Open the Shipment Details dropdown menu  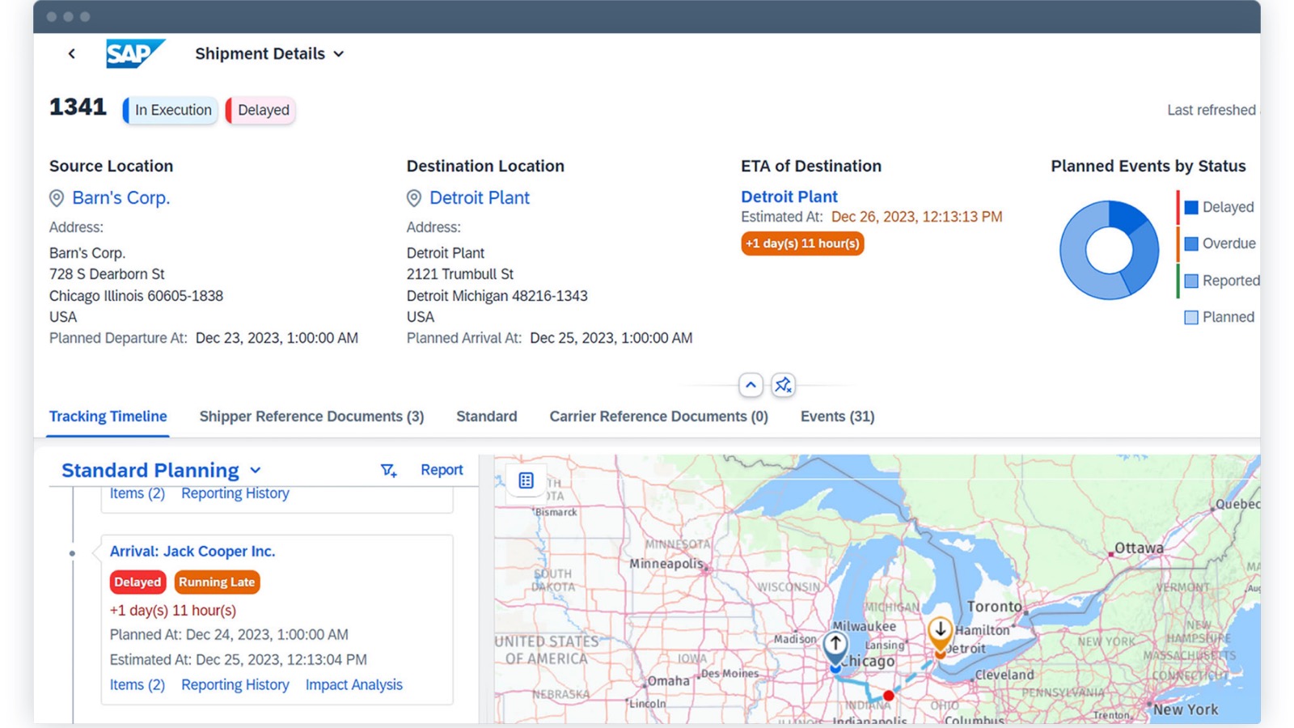[269, 53]
